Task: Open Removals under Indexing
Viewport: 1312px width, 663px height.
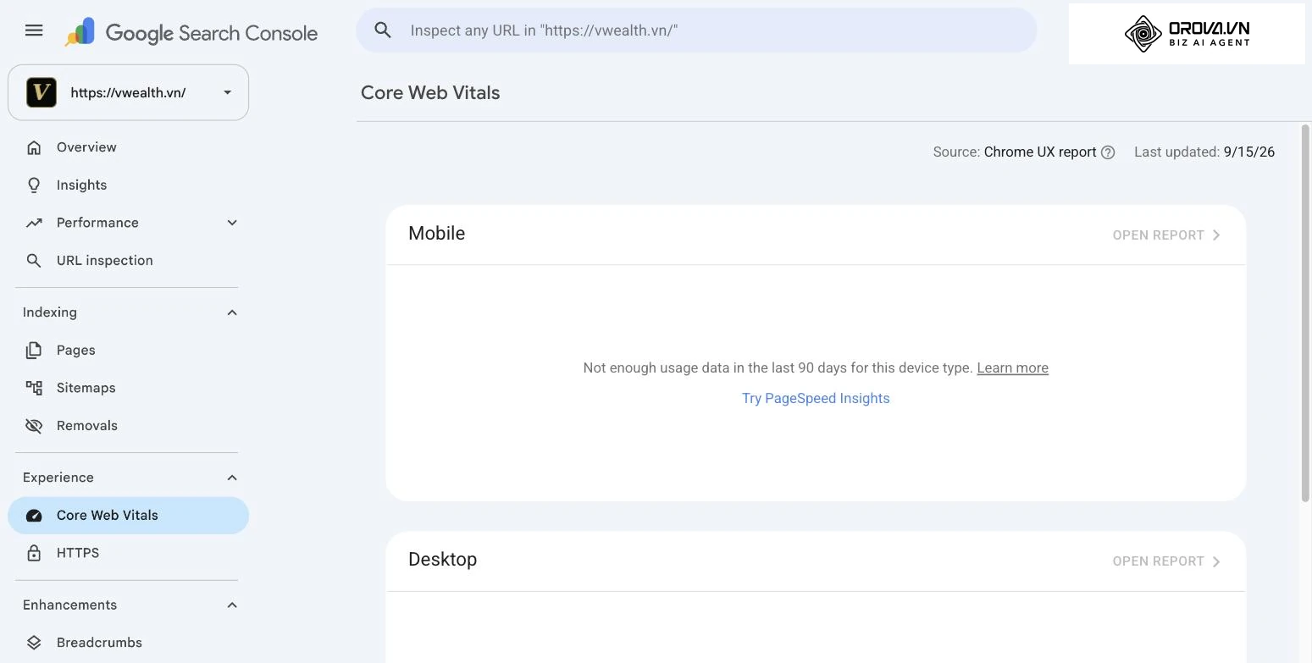Action: (x=129, y=426)
